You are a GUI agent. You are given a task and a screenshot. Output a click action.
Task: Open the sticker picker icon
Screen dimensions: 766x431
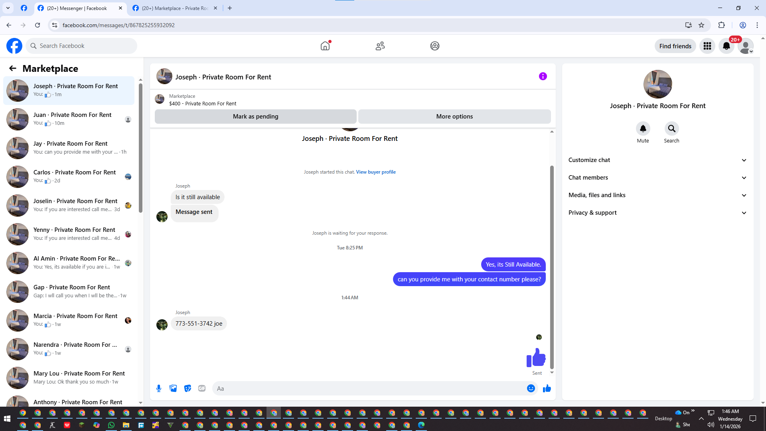[x=188, y=388]
